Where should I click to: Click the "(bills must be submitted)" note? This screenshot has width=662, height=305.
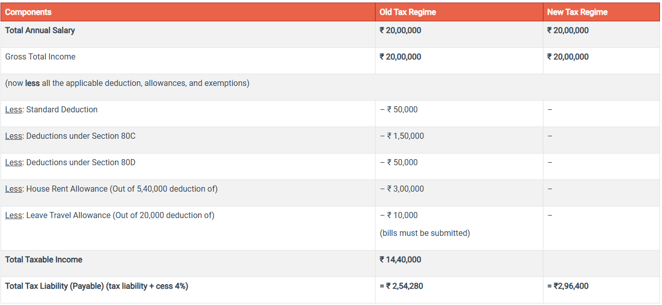pos(425,233)
